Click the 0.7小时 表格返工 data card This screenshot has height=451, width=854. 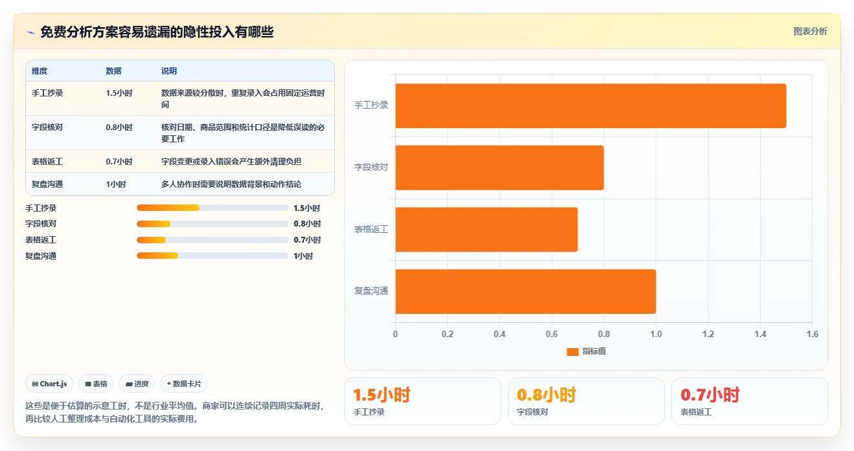750,401
